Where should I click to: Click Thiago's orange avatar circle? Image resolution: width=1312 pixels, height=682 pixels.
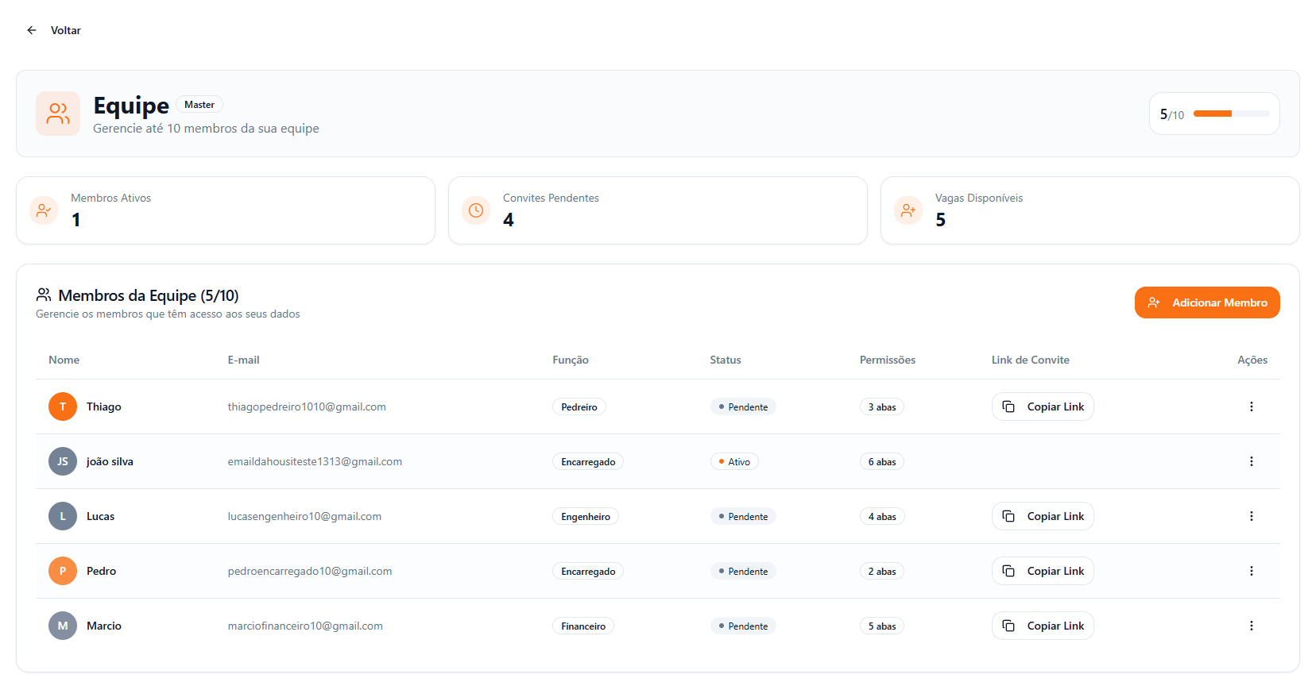coord(63,407)
